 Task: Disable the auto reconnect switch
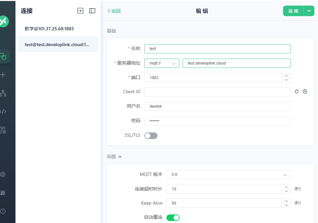(x=173, y=218)
